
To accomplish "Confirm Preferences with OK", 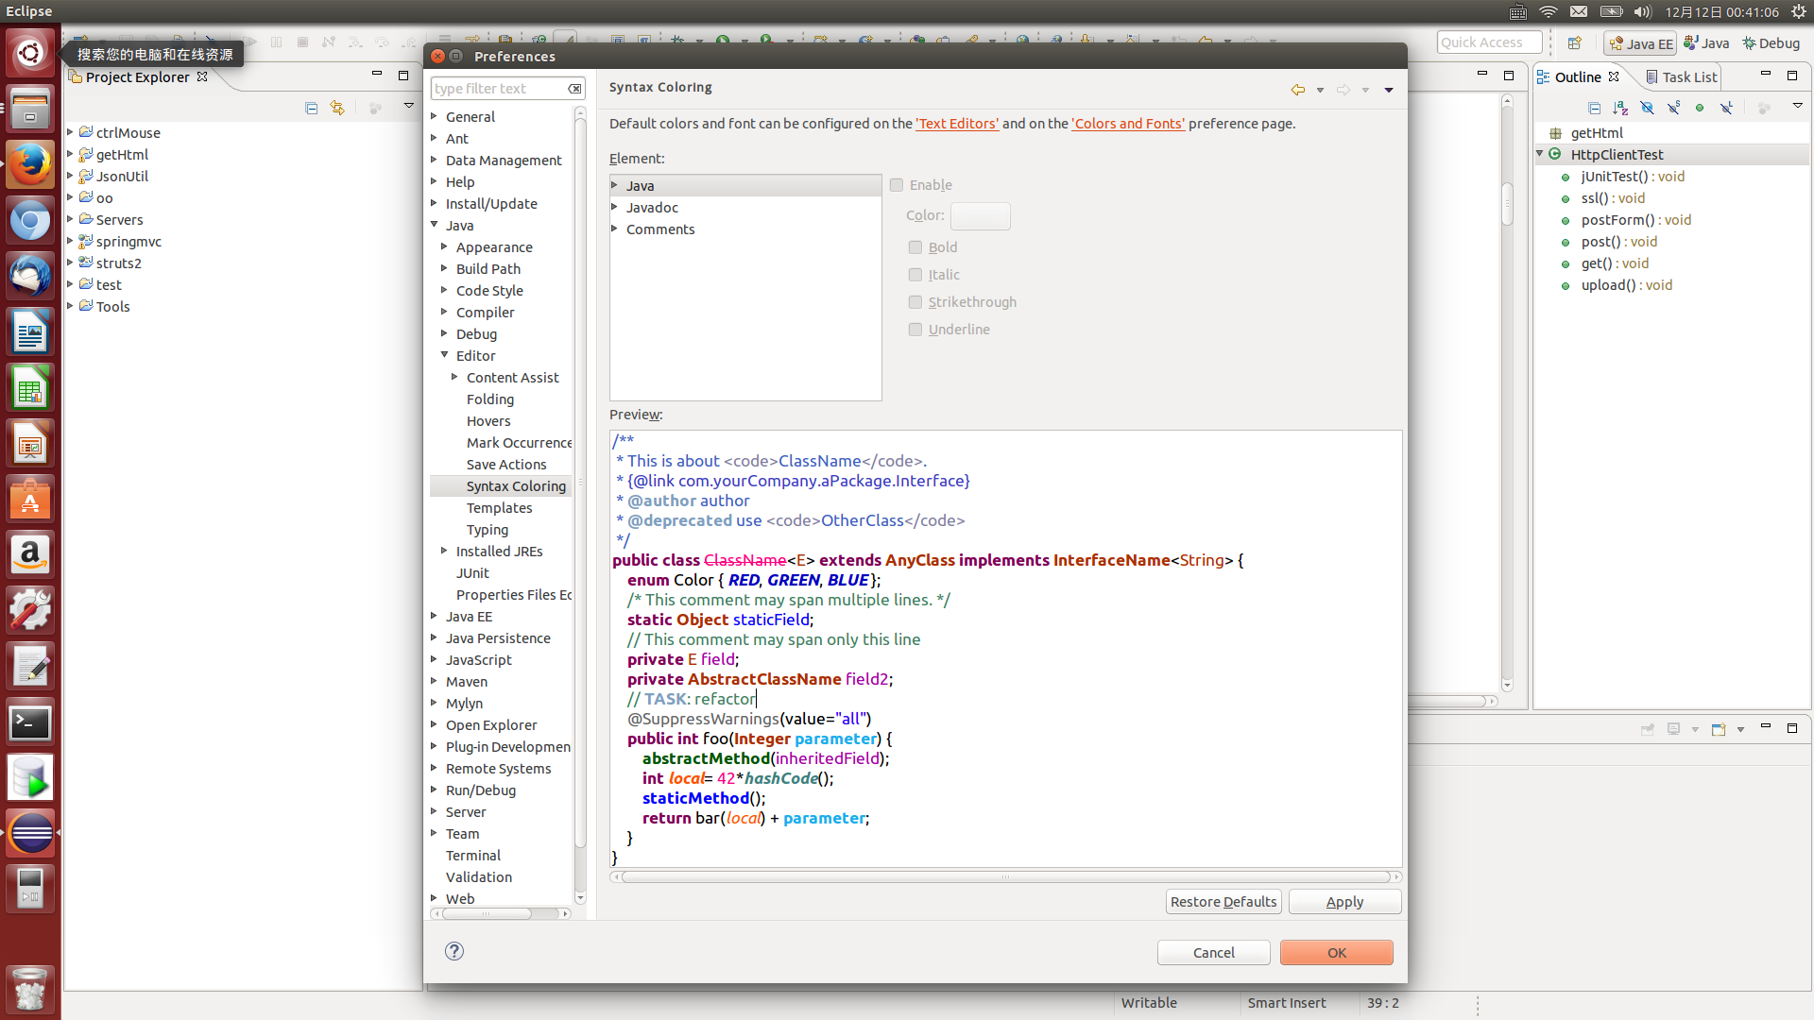I will point(1336,953).
